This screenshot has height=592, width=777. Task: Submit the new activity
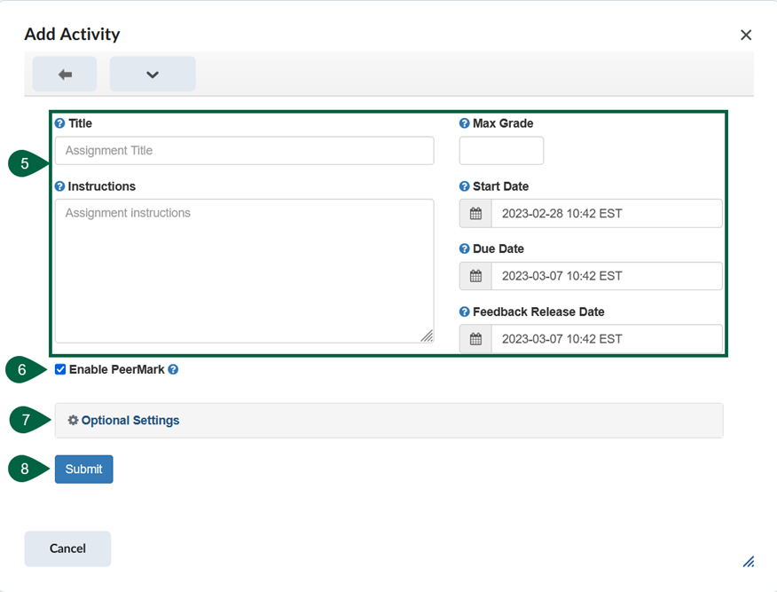click(x=83, y=469)
